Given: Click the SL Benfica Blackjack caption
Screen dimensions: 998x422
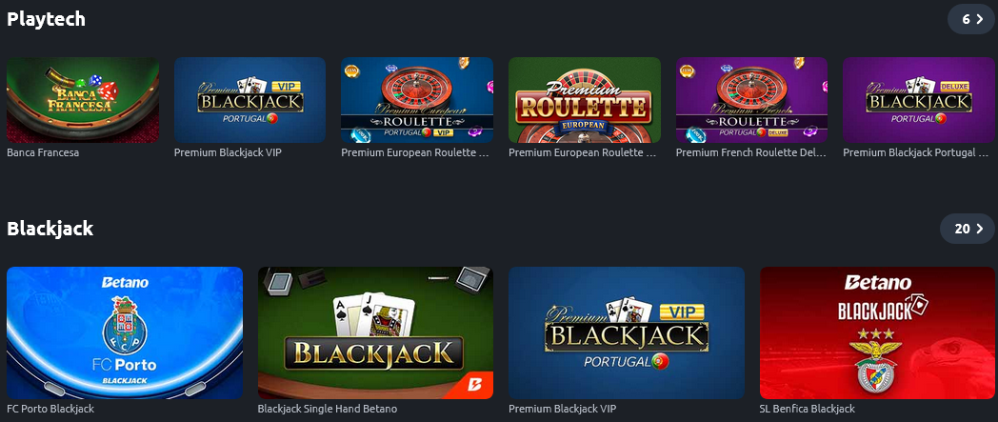Looking at the screenshot, I should (x=807, y=409).
